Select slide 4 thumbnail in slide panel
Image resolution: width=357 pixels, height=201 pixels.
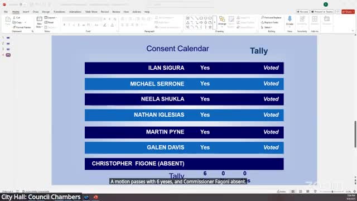tap(8, 55)
